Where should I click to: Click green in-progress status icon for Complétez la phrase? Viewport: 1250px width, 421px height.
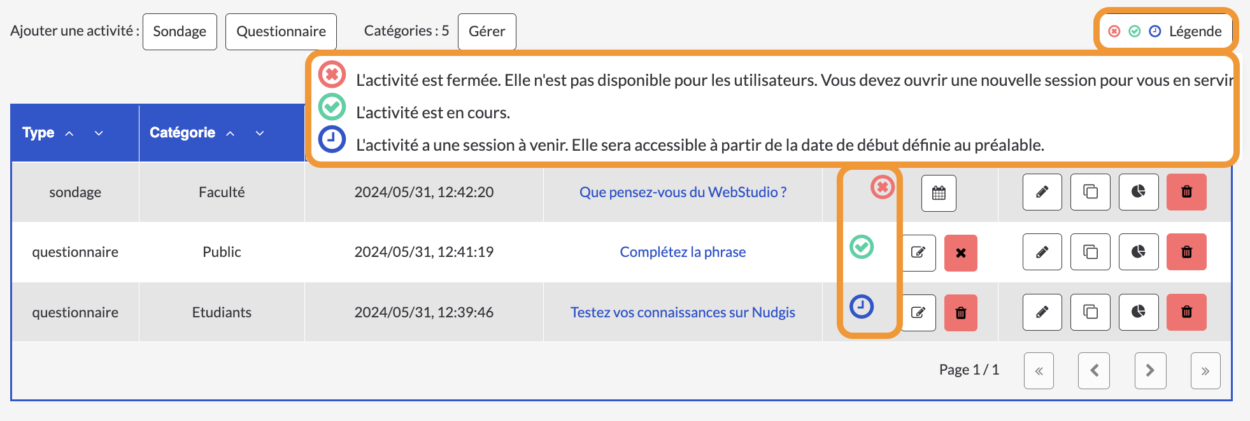pyautogui.click(x=862, y=246)
